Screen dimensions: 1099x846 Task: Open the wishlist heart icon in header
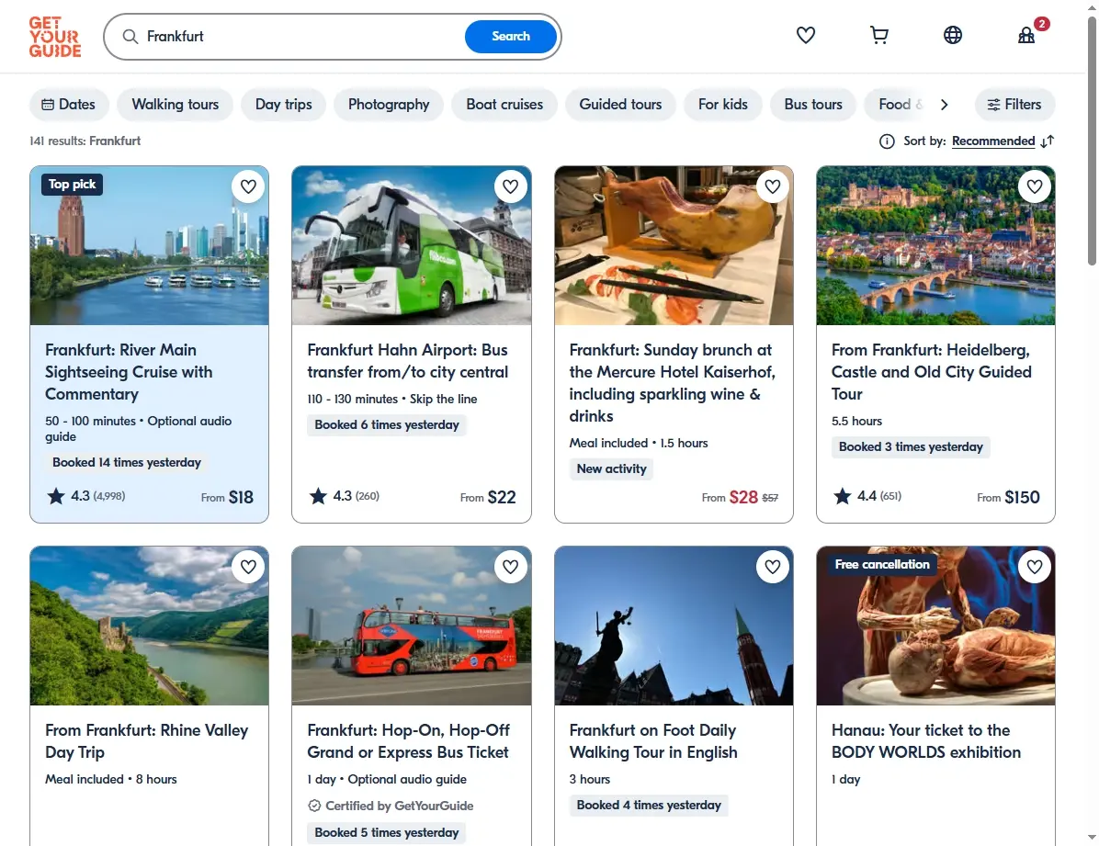(805, 35)
